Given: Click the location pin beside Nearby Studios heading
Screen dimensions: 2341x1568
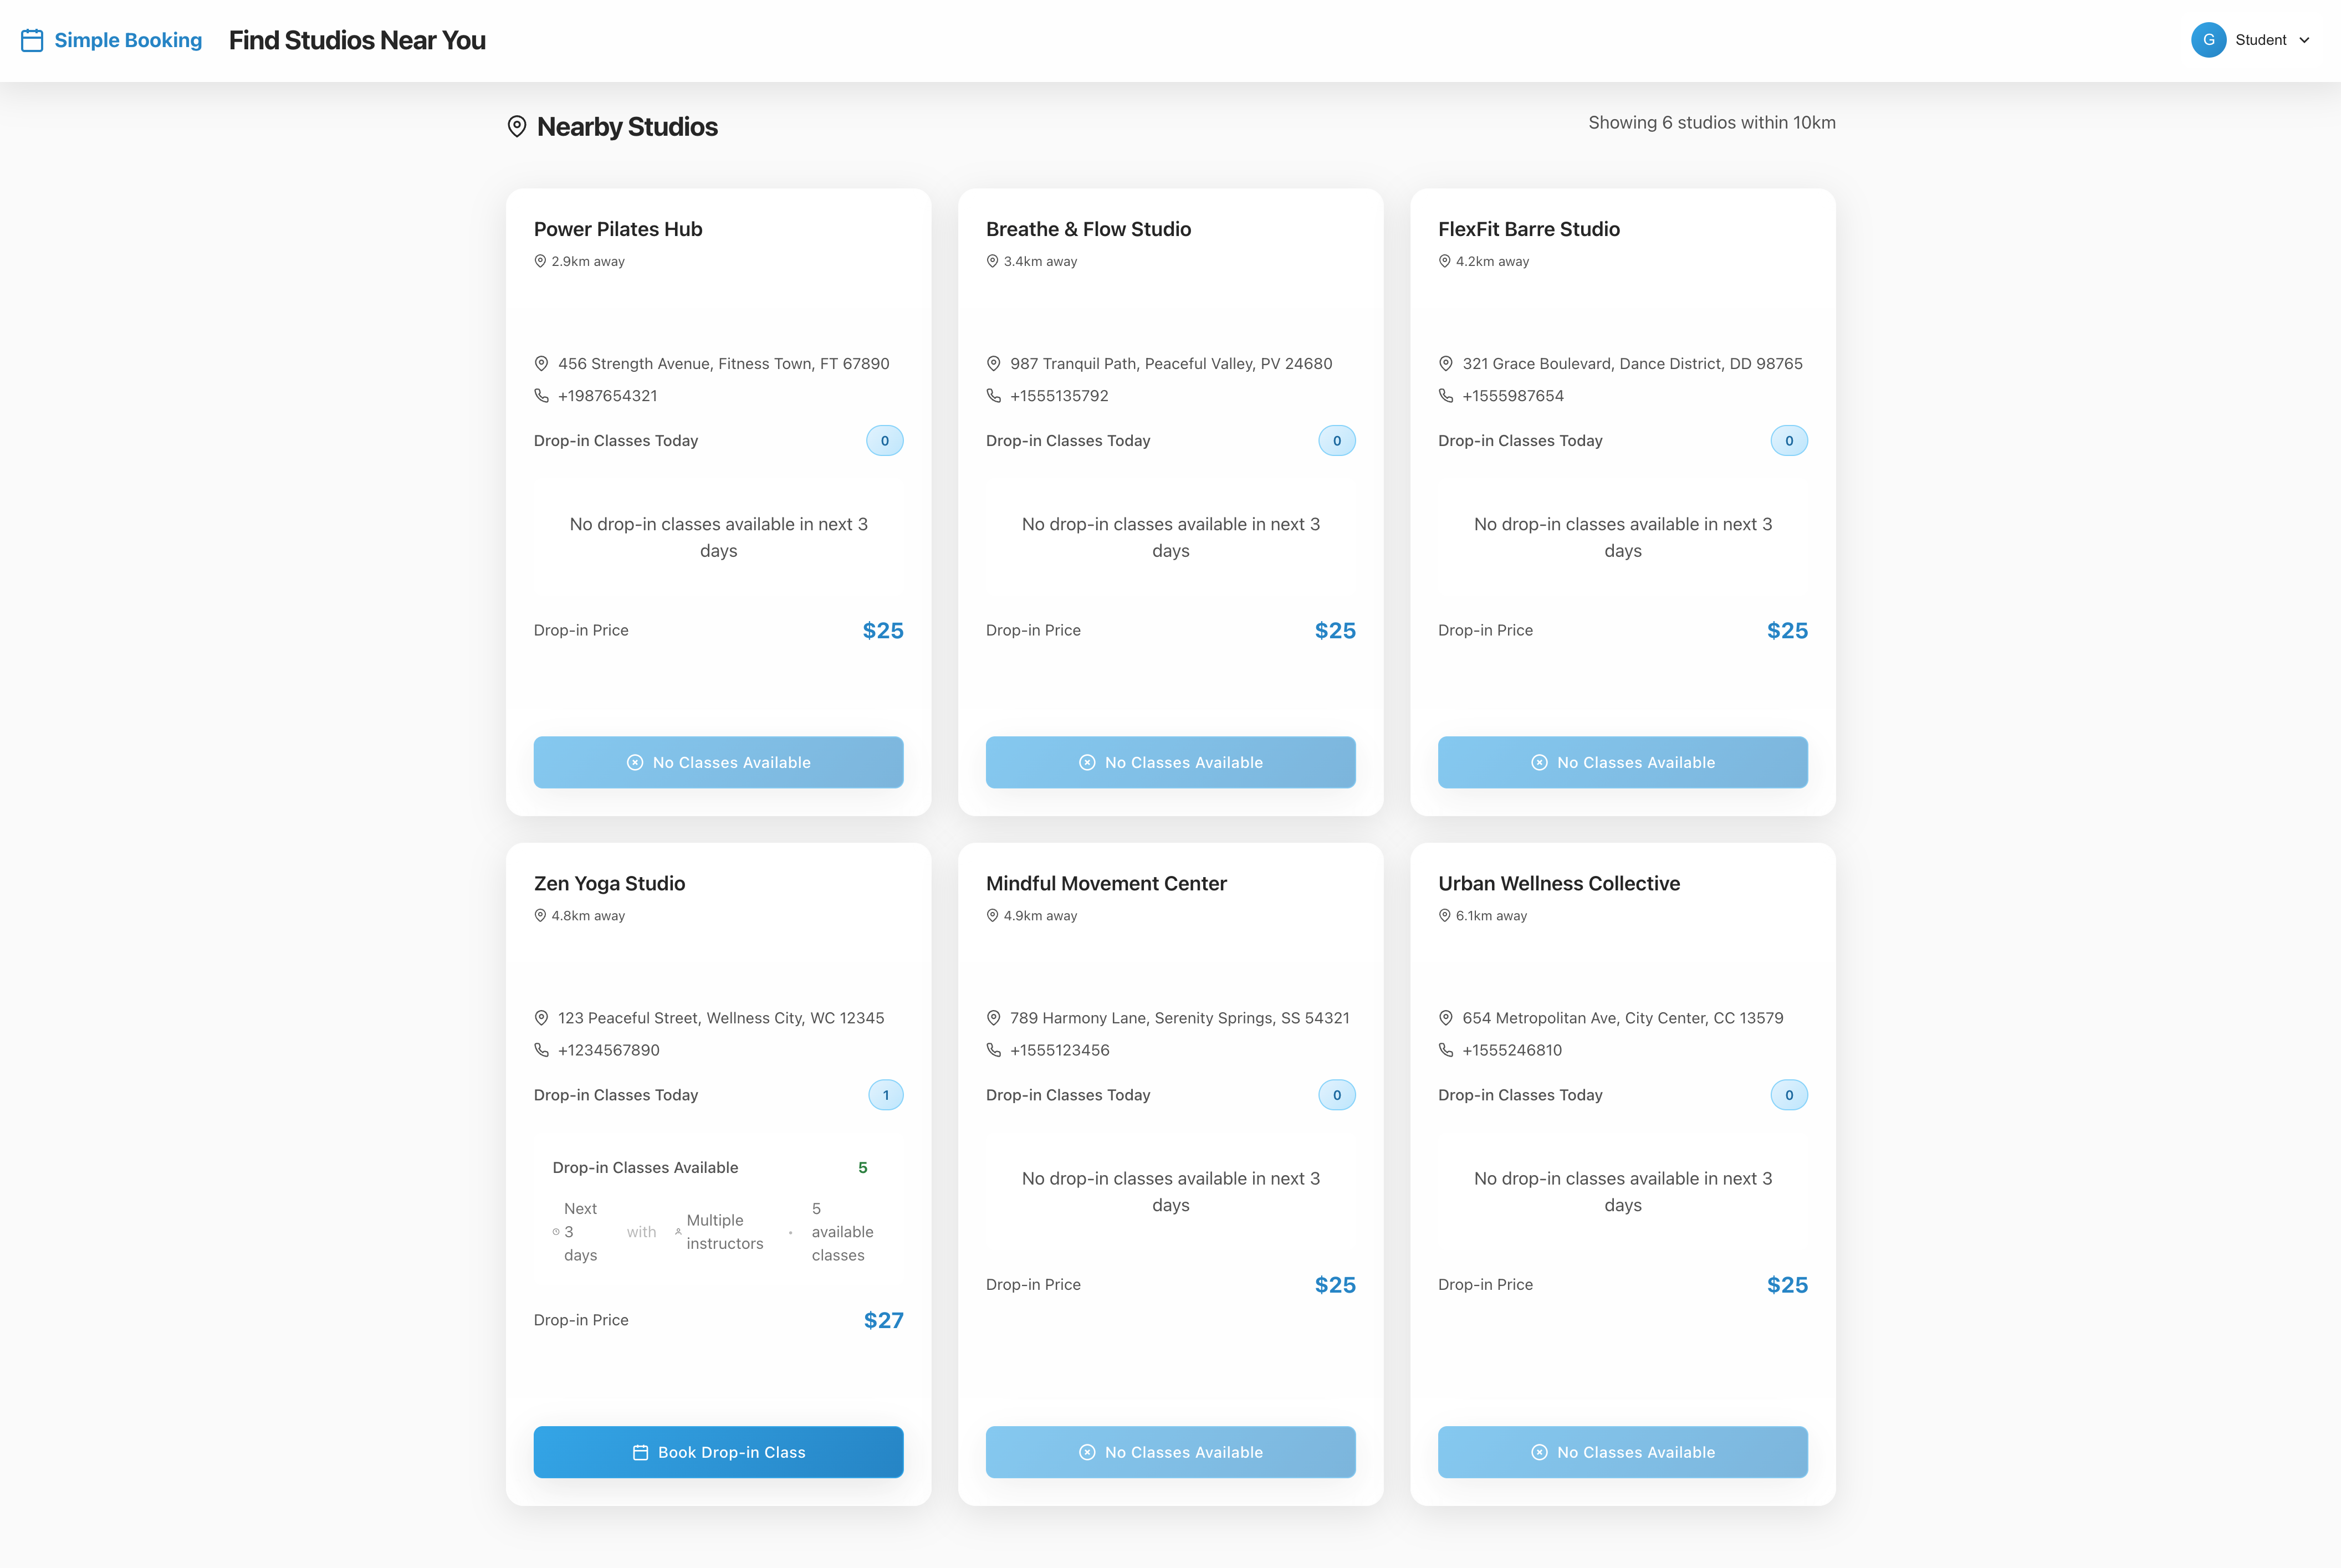Looking at the screenshot, I should (518, 127).
